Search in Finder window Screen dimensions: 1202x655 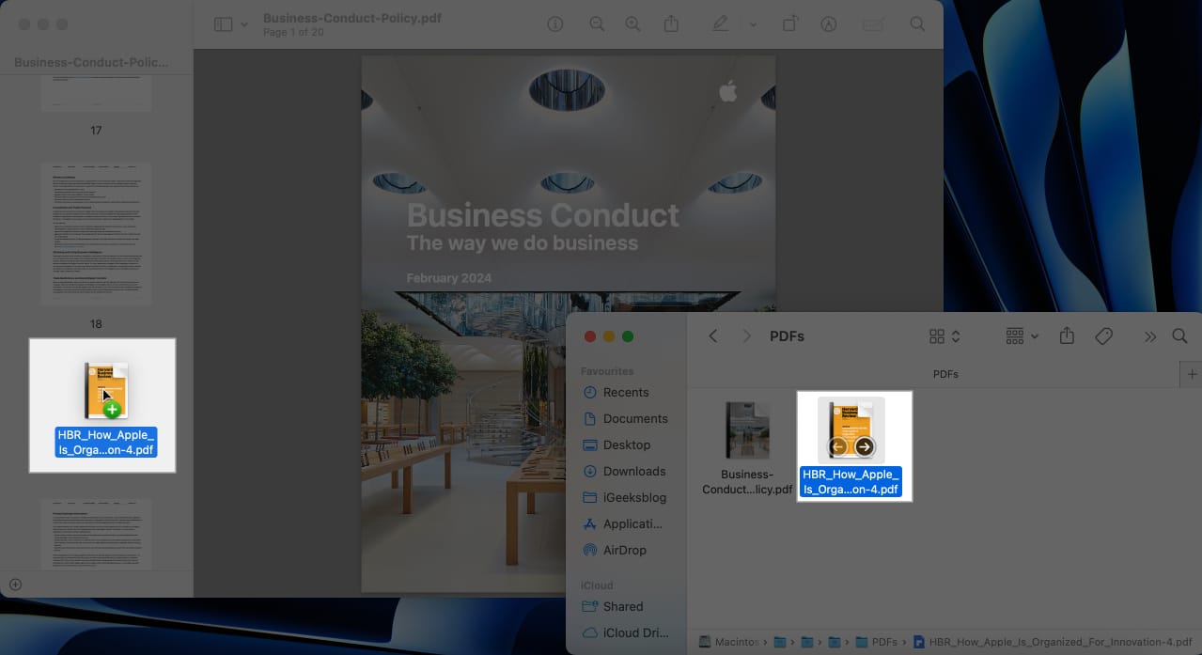coord(1179,336)
